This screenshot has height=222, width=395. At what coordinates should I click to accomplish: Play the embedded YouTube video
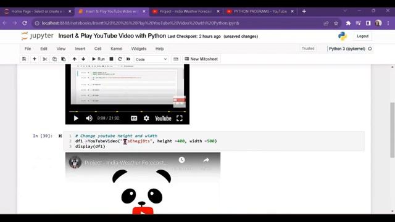pyautogui.click(x=76, y=118)
